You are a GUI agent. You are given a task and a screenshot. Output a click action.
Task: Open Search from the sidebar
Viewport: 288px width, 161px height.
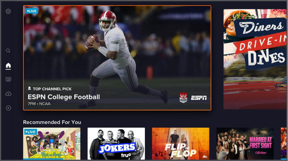[8, 51]
